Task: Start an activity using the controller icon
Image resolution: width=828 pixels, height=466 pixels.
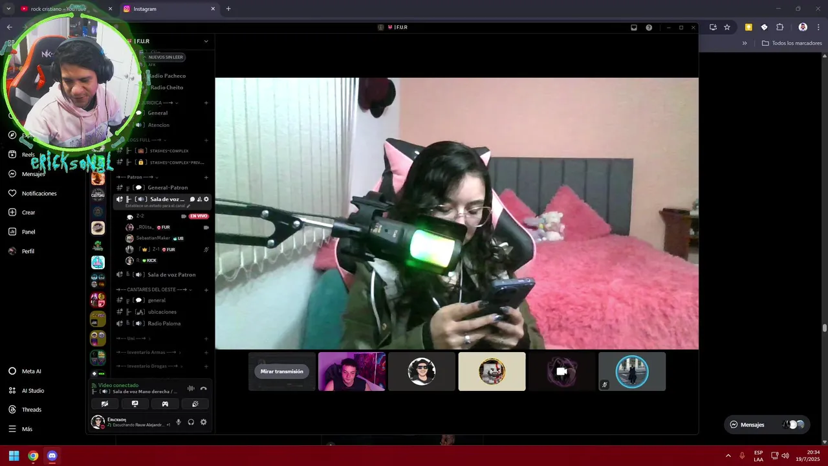Action: coord(165,404)
